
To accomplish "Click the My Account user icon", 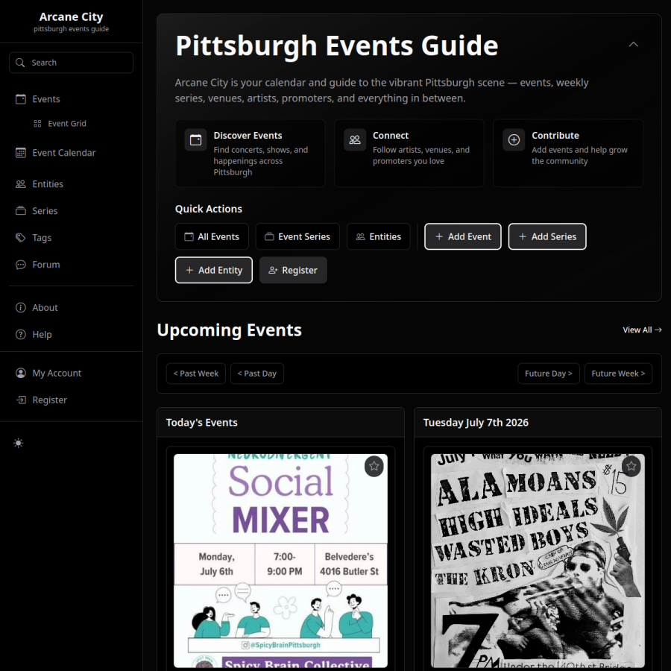I will pyautogui.click(x=21, y=374).
